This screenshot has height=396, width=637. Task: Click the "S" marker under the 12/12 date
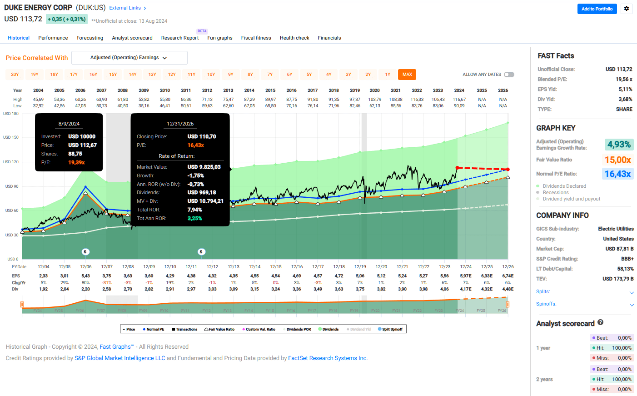point(201,251)
